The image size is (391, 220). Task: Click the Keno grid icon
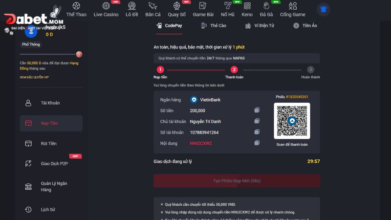[247, 5]
